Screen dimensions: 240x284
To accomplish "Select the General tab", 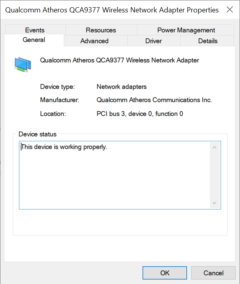I will point(34,40).
